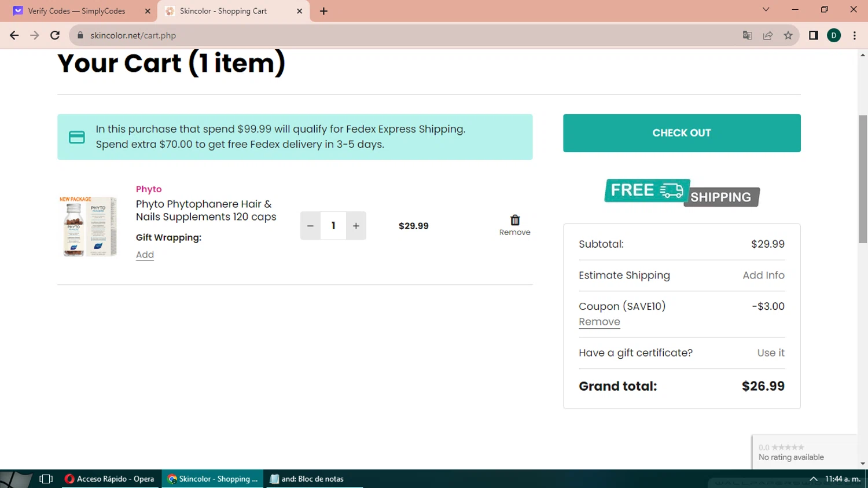Viewport: 868px width, 488px height.
Task: Add gift wrapping via Add link
Action: coord(145,255)
